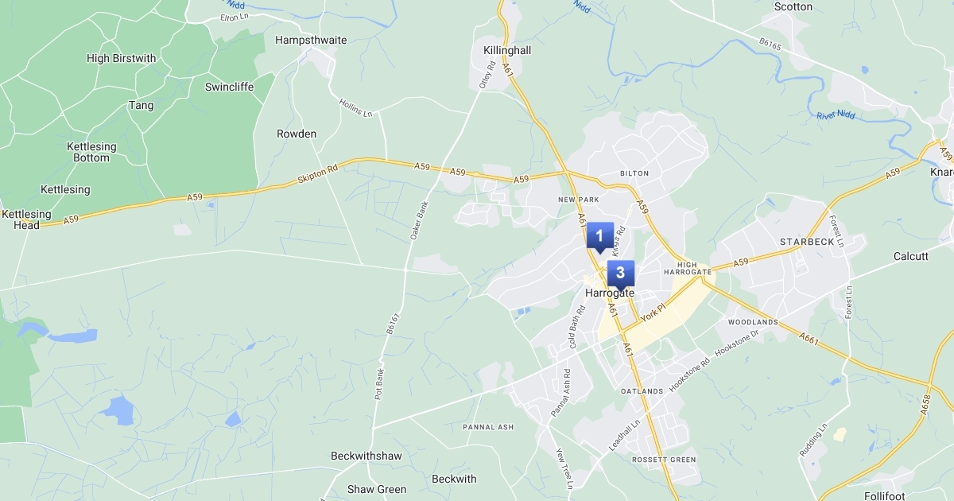
Task: Click the Starbeck area label
Action: tap(805, 241)
